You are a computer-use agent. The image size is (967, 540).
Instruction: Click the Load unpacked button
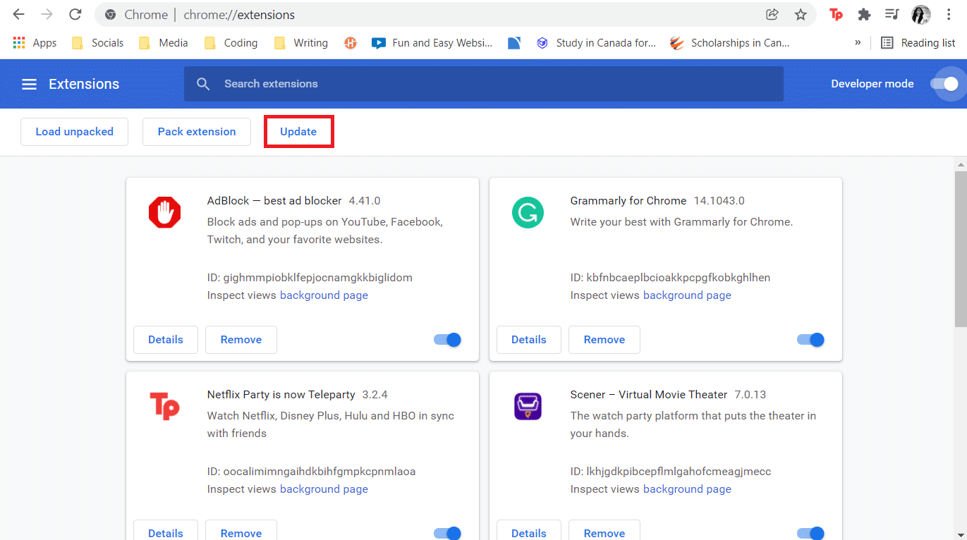(x=74, y=132)
